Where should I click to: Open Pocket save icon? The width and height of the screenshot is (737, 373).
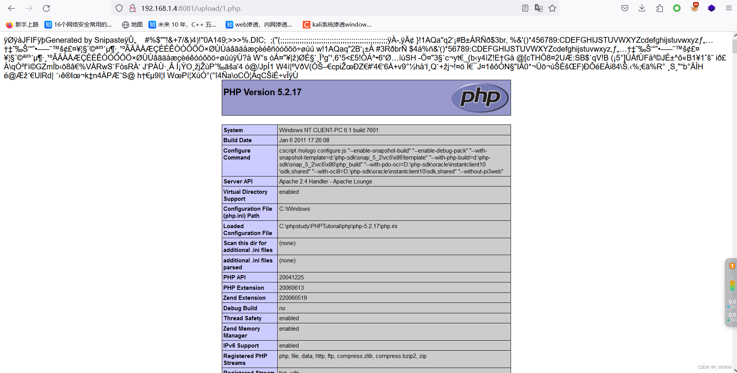coord(625,8)
